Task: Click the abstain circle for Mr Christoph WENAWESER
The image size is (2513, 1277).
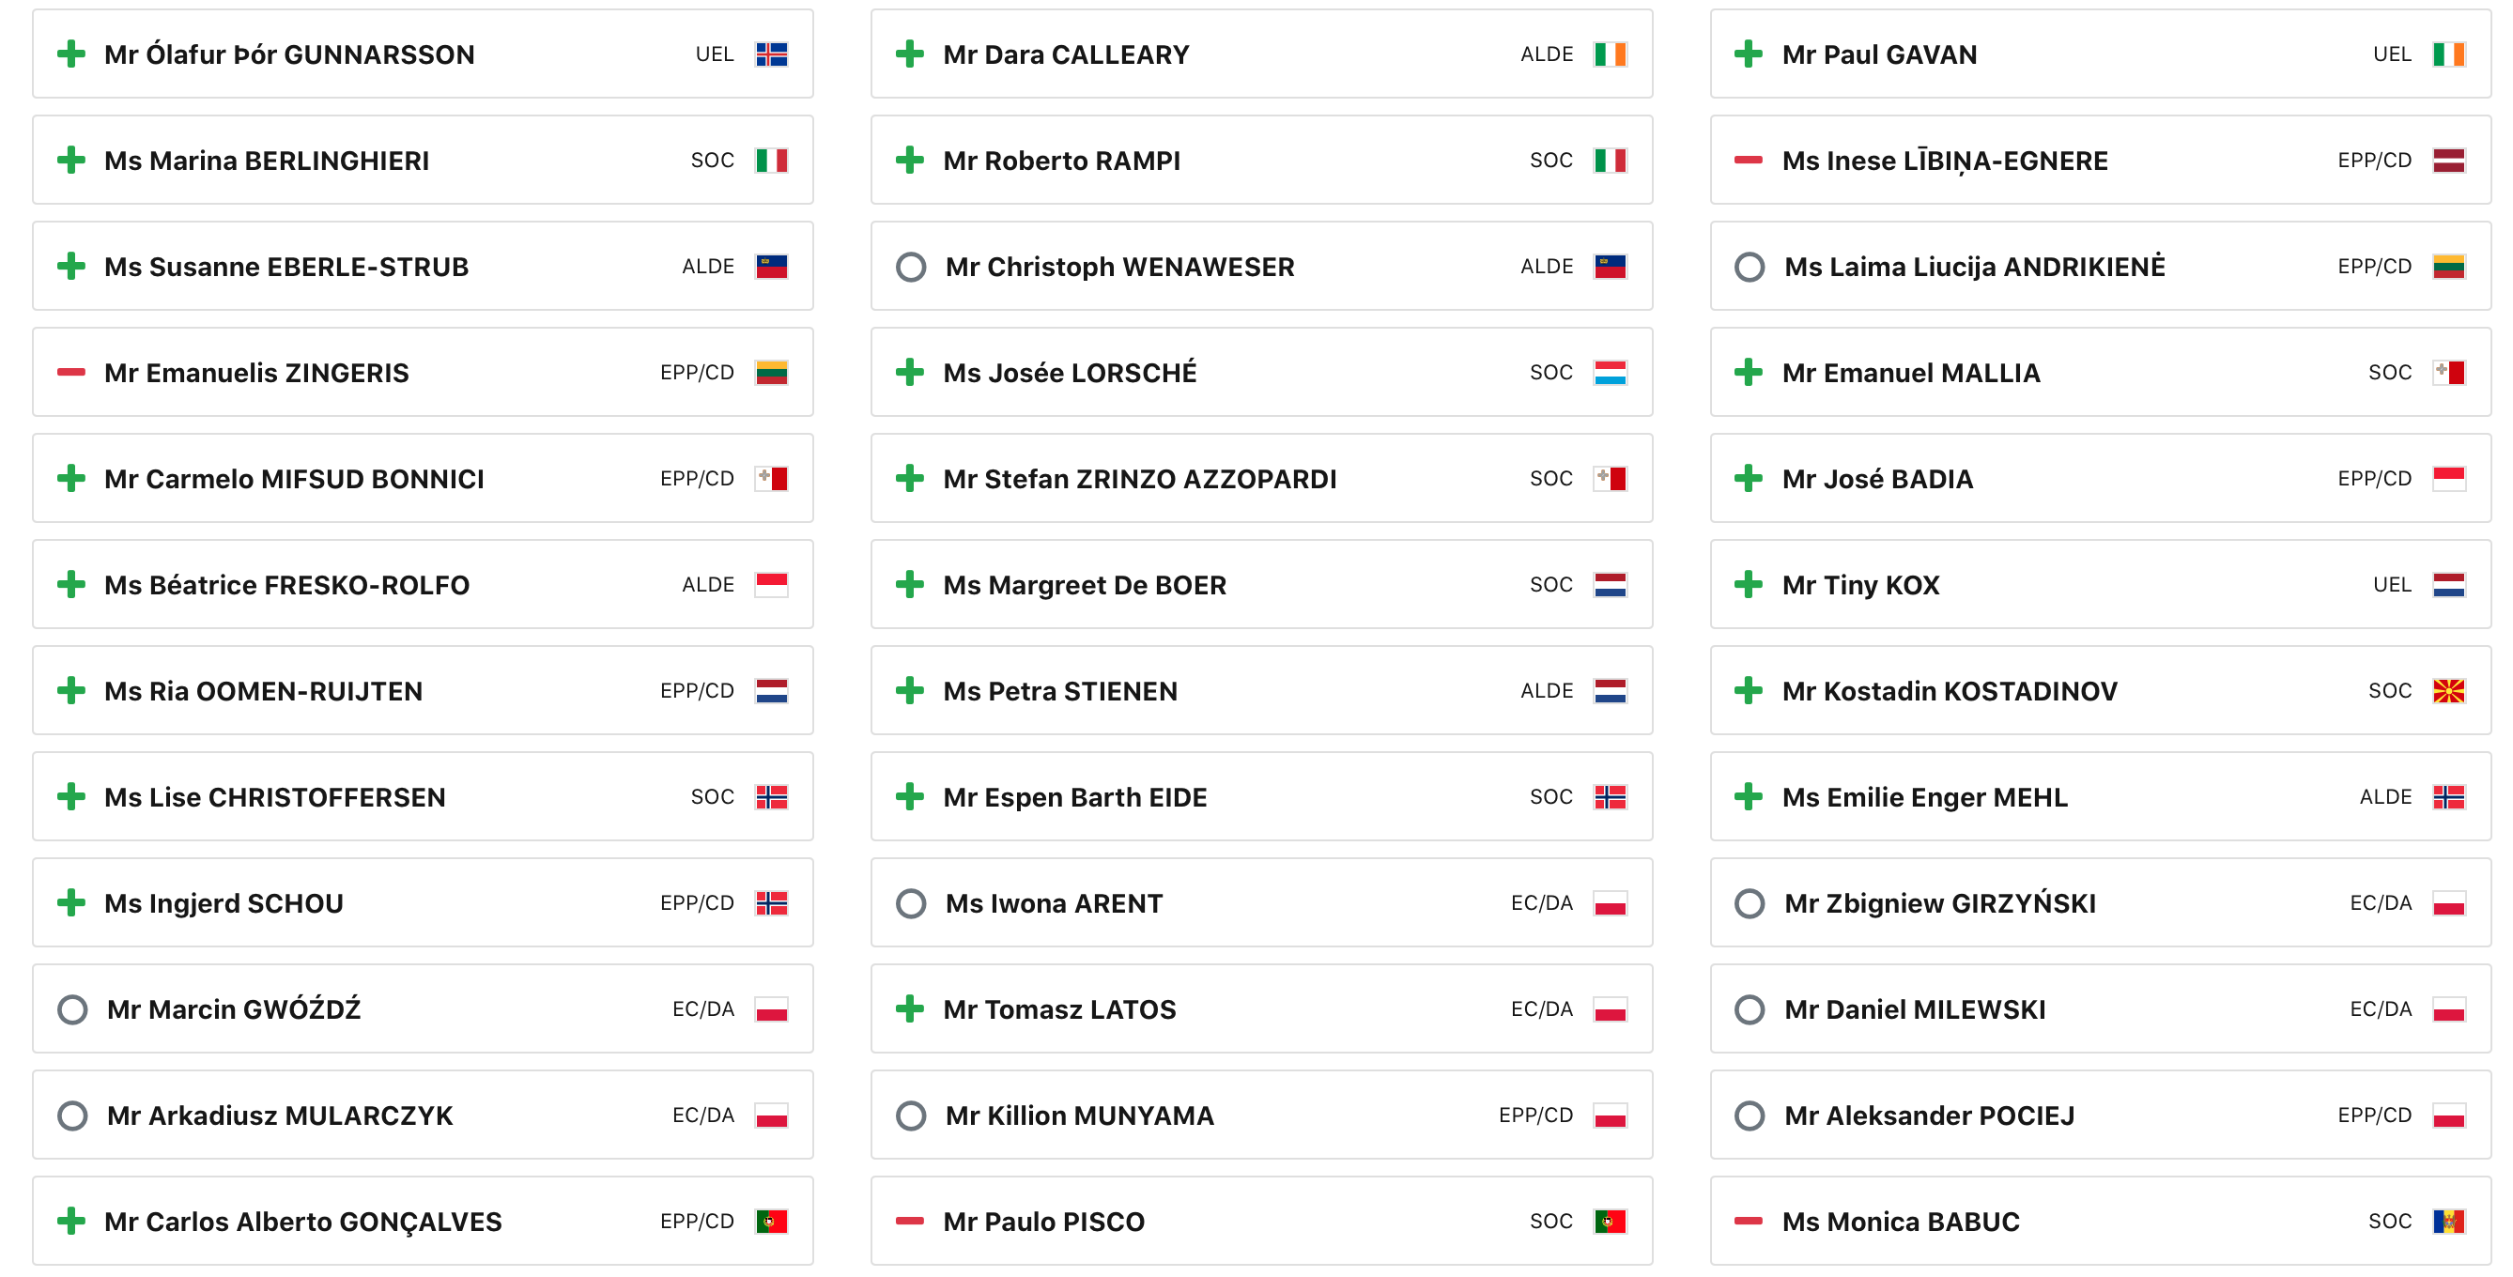Action: click(x=910, y=267)
